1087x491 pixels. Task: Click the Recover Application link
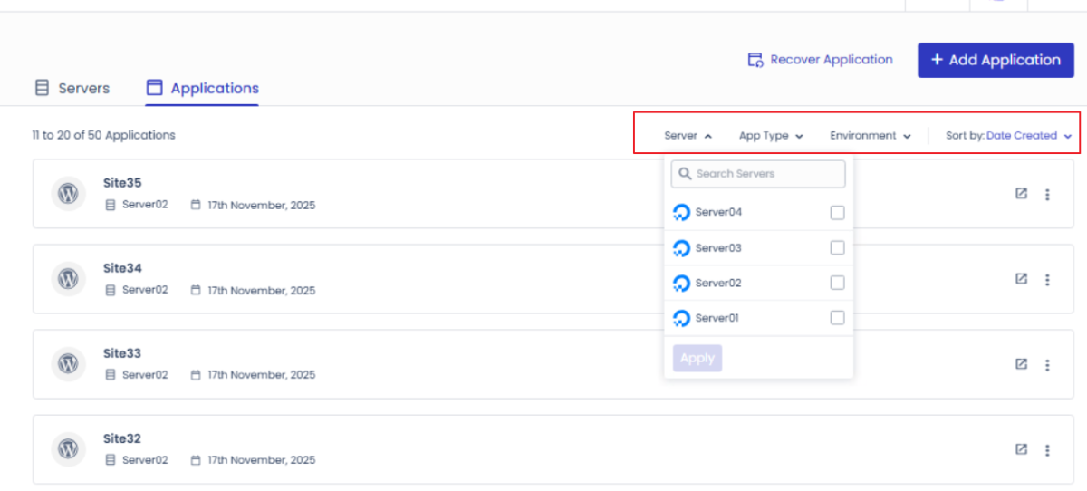tap(820, 60)
